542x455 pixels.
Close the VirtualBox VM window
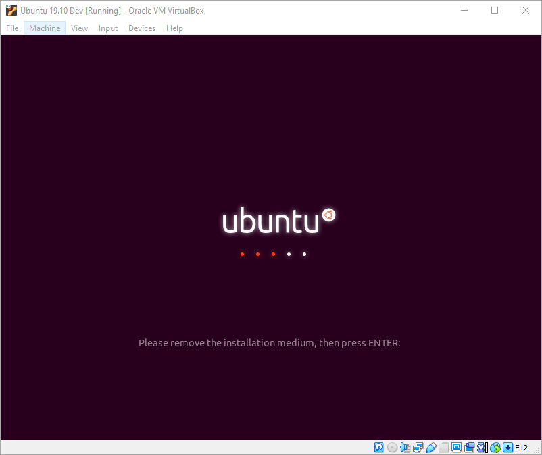click(x=525, y=10)
